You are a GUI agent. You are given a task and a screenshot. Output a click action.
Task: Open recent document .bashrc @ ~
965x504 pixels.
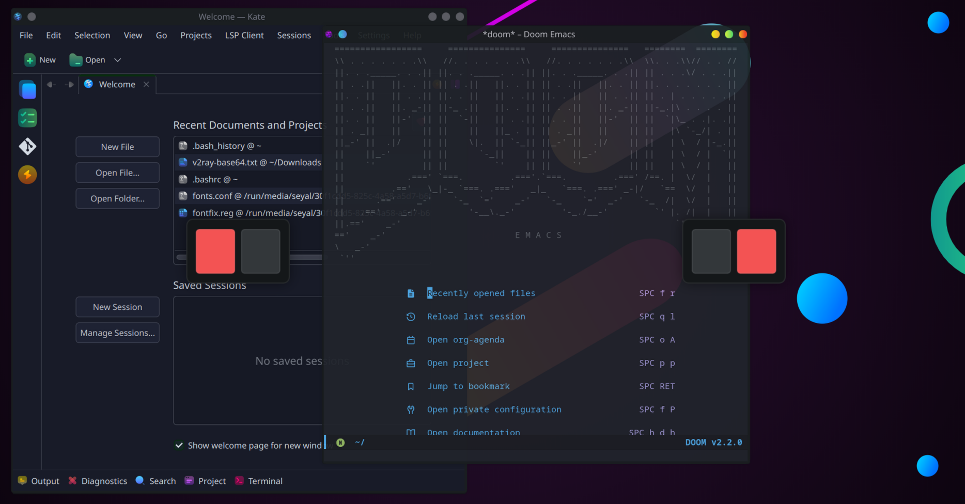248,179
